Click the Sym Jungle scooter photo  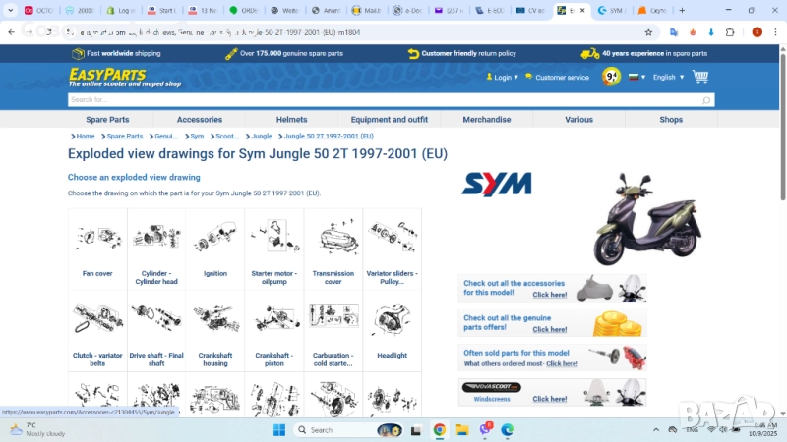647,218
